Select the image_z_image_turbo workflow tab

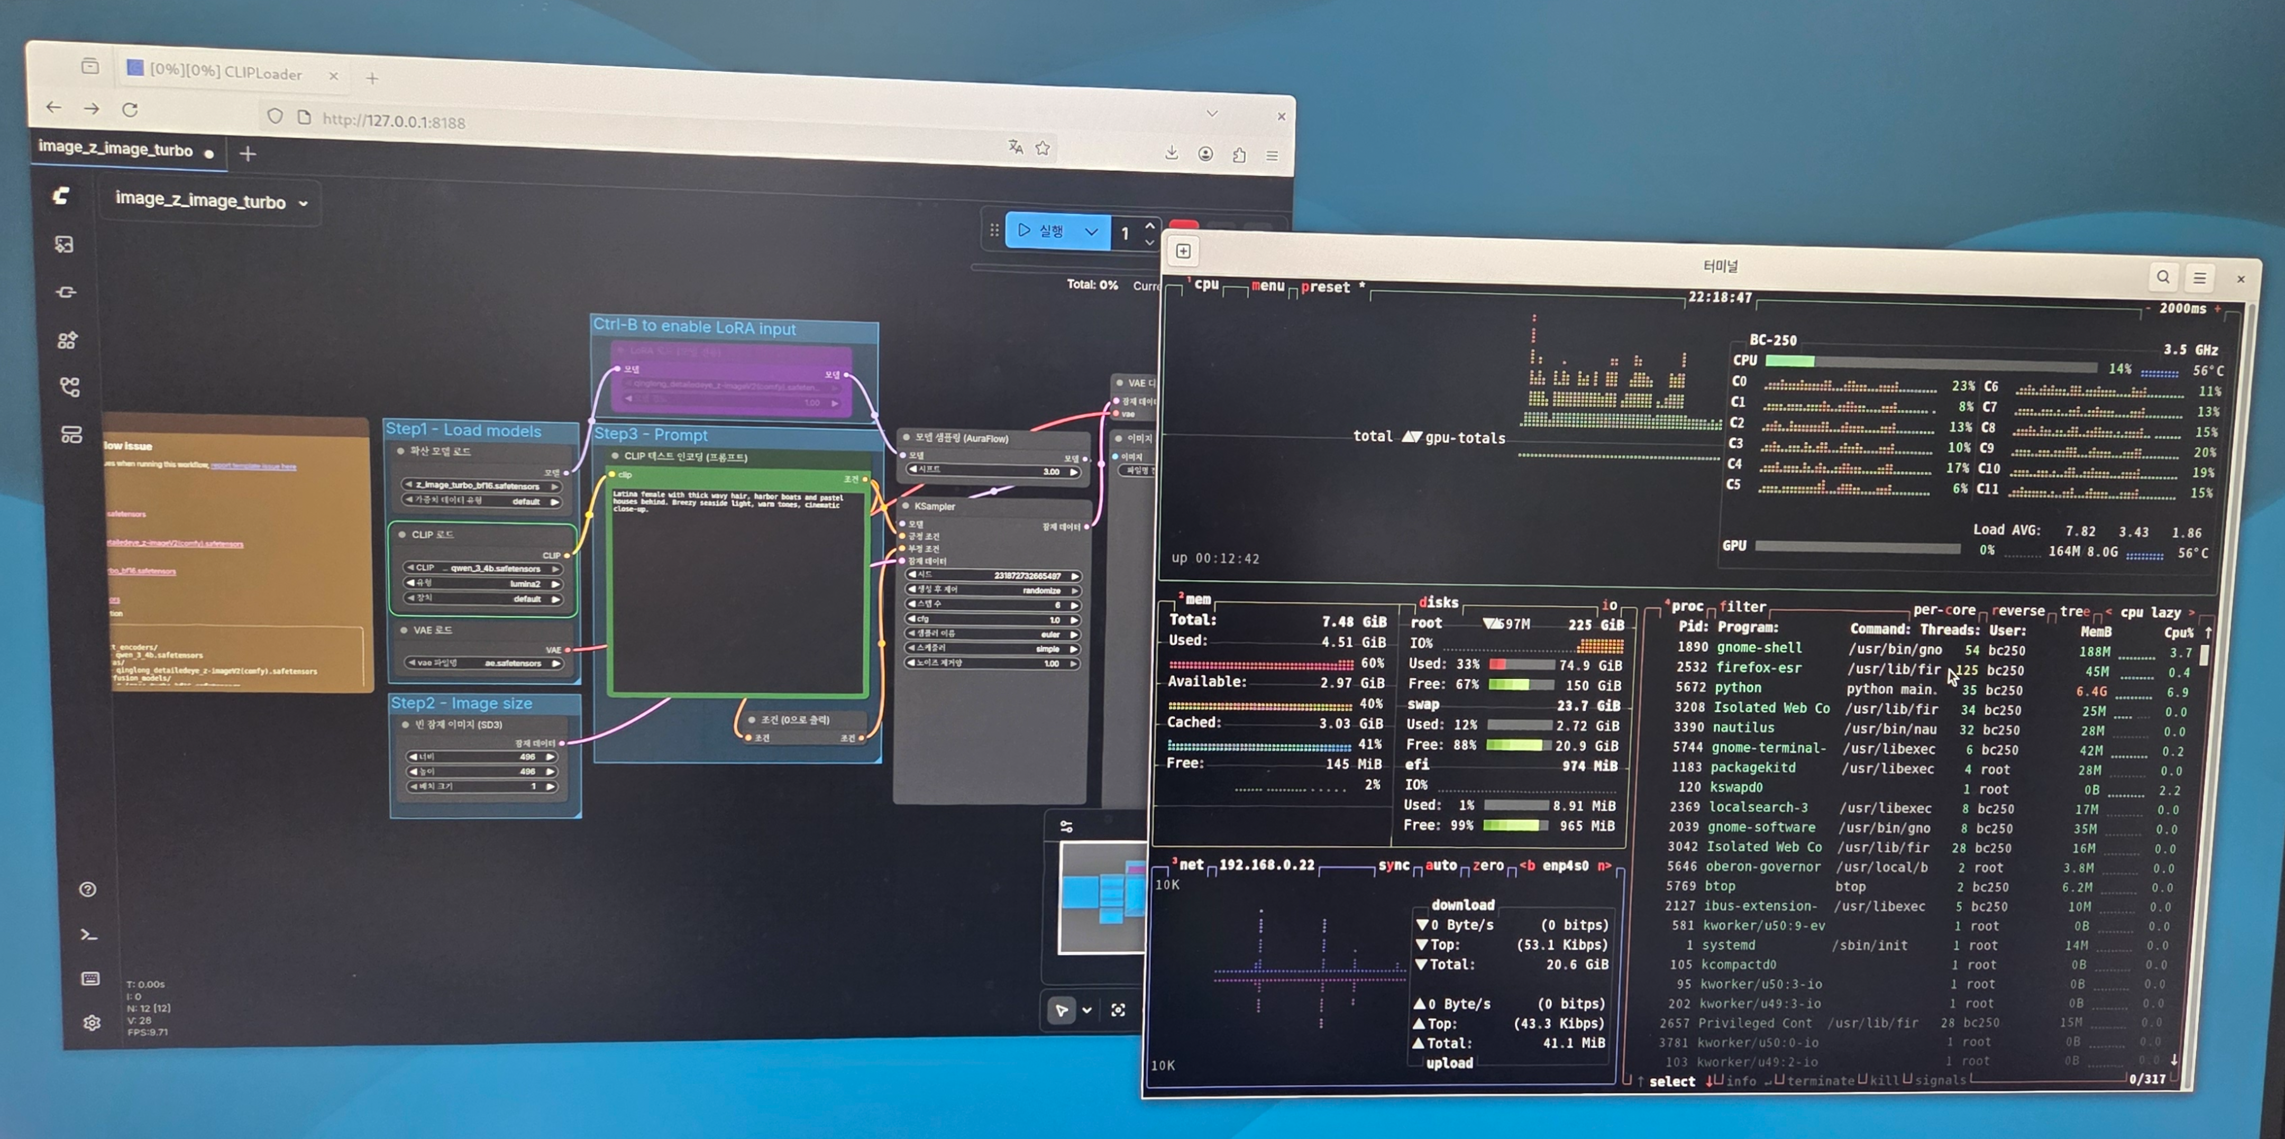coord(115,149)
